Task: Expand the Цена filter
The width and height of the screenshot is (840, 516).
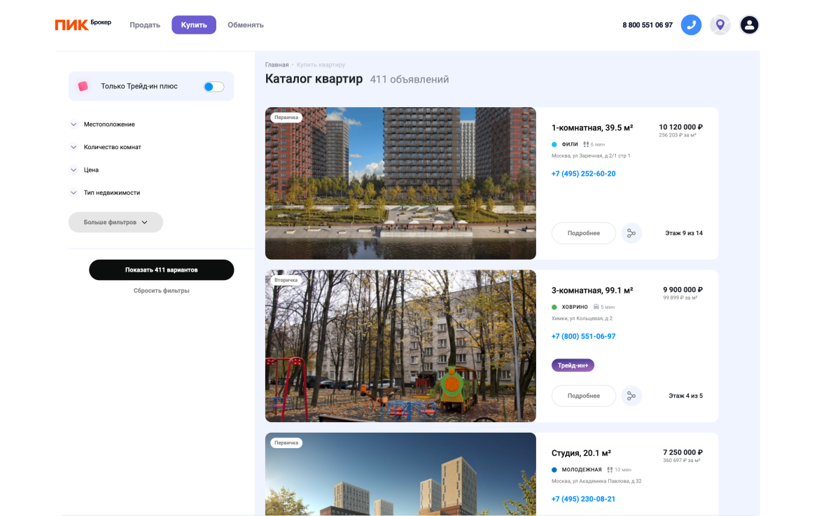Action: coord(84,170)
